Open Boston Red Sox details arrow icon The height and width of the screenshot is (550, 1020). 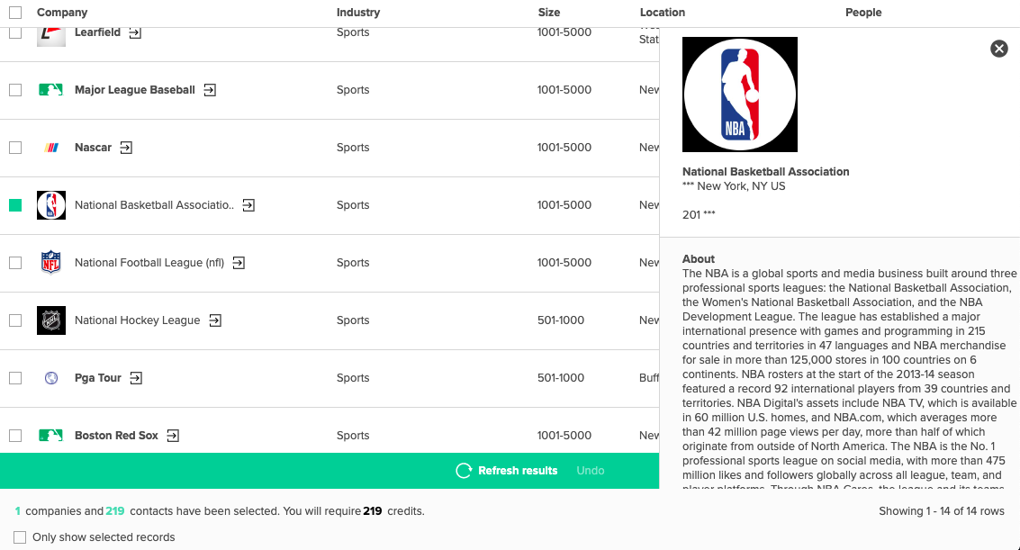click(173, 436)
